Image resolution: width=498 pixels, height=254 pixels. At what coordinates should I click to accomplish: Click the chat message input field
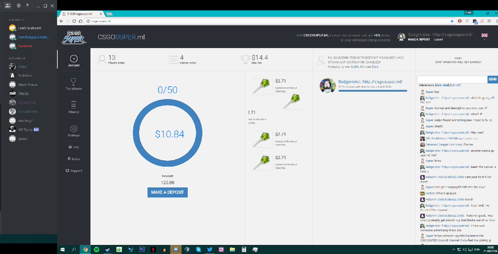(x=452, y=79)
